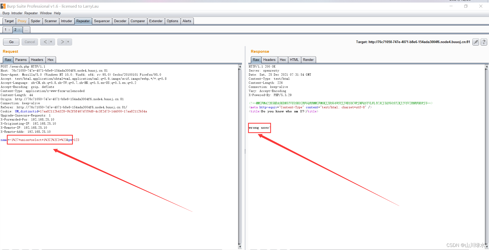The width and height of the screenshot is (489, 250).
Task: Show Request Hex tab
Action: click(x=51, y=60)
